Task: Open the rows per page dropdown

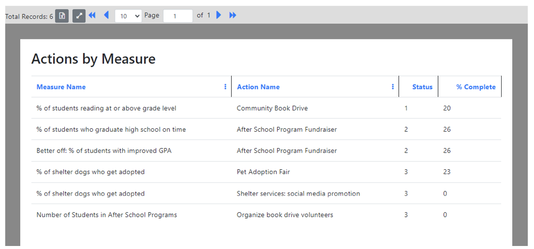Action: [x=128, y=16]
